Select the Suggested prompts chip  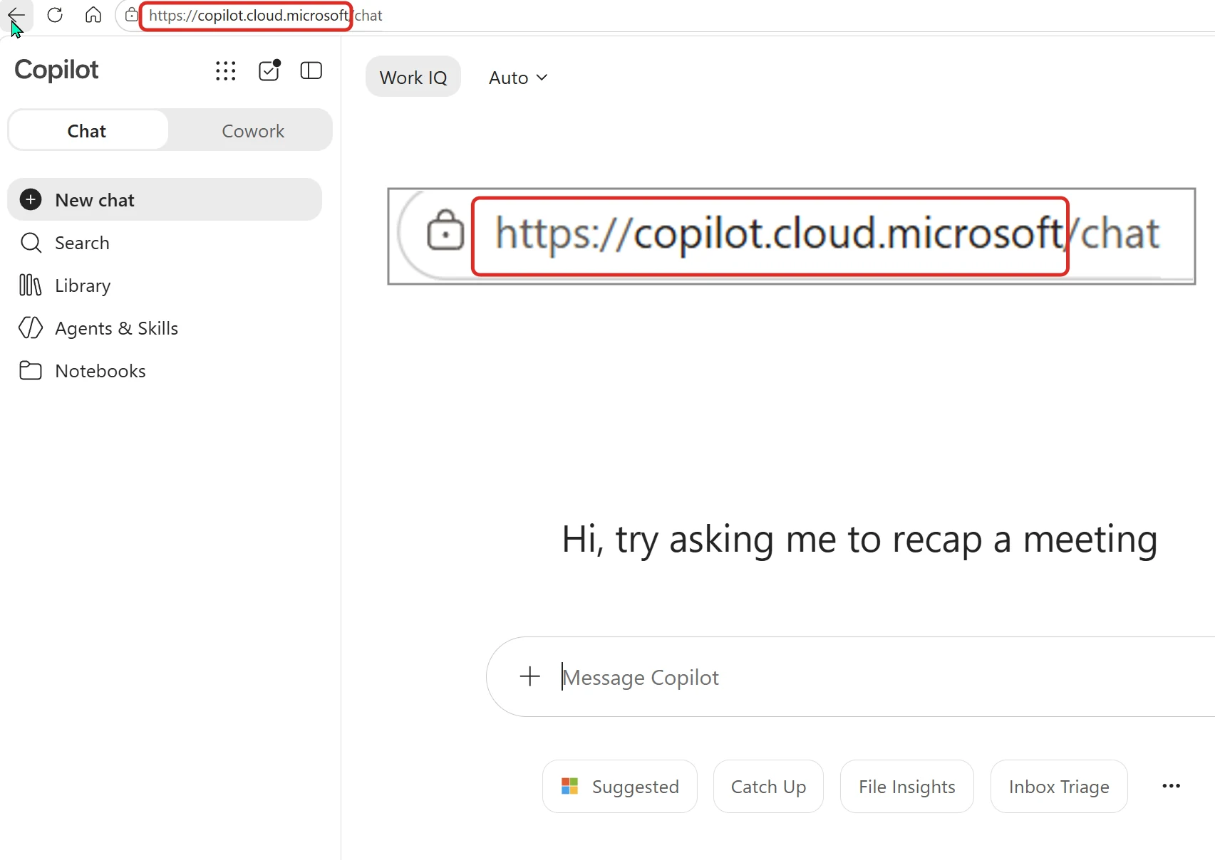[620, 787]
